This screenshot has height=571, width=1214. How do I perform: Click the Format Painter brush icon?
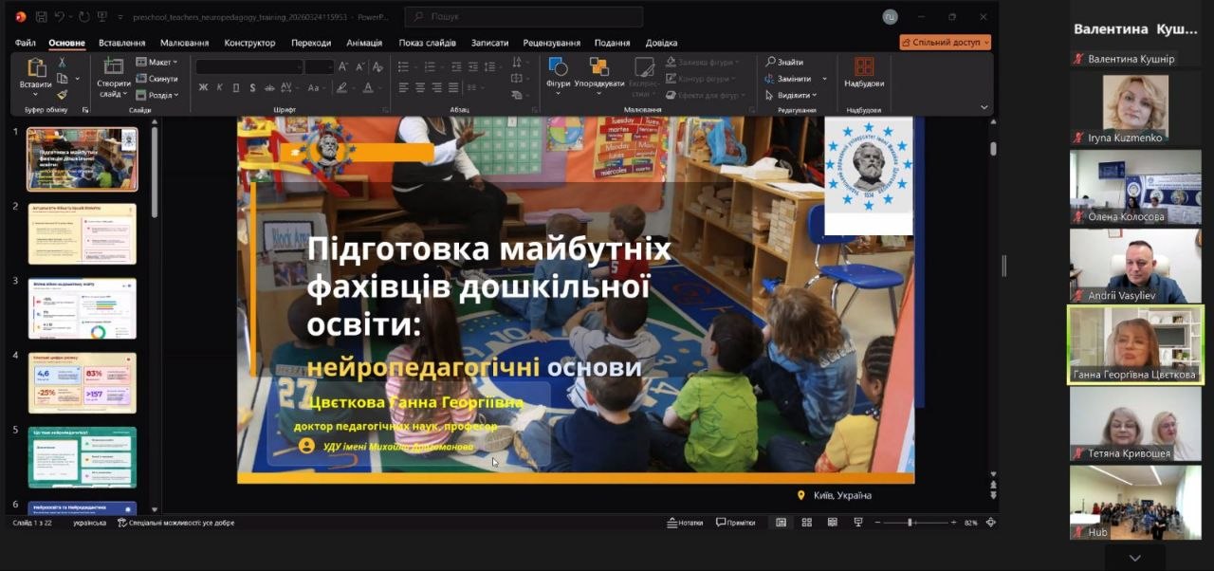click(63, 95)
